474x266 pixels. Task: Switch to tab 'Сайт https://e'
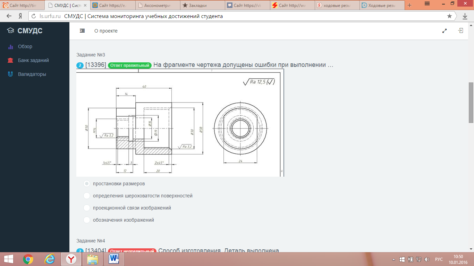tap(113, 5)
